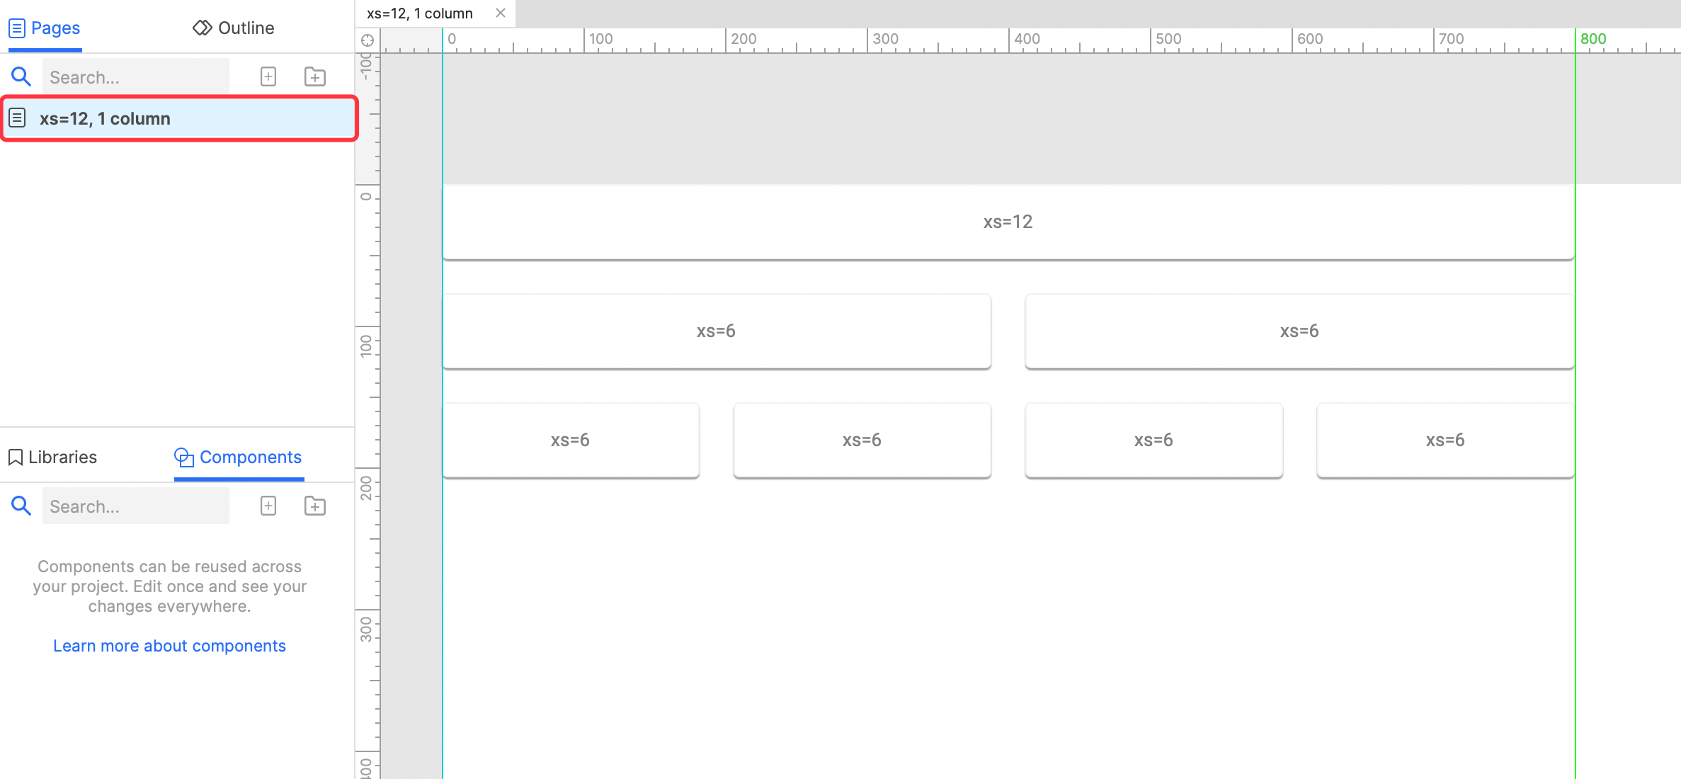Click the search magnifier in Components panel
The width and height of the screenshot is (1681, 779).
(x=21, y=506)
